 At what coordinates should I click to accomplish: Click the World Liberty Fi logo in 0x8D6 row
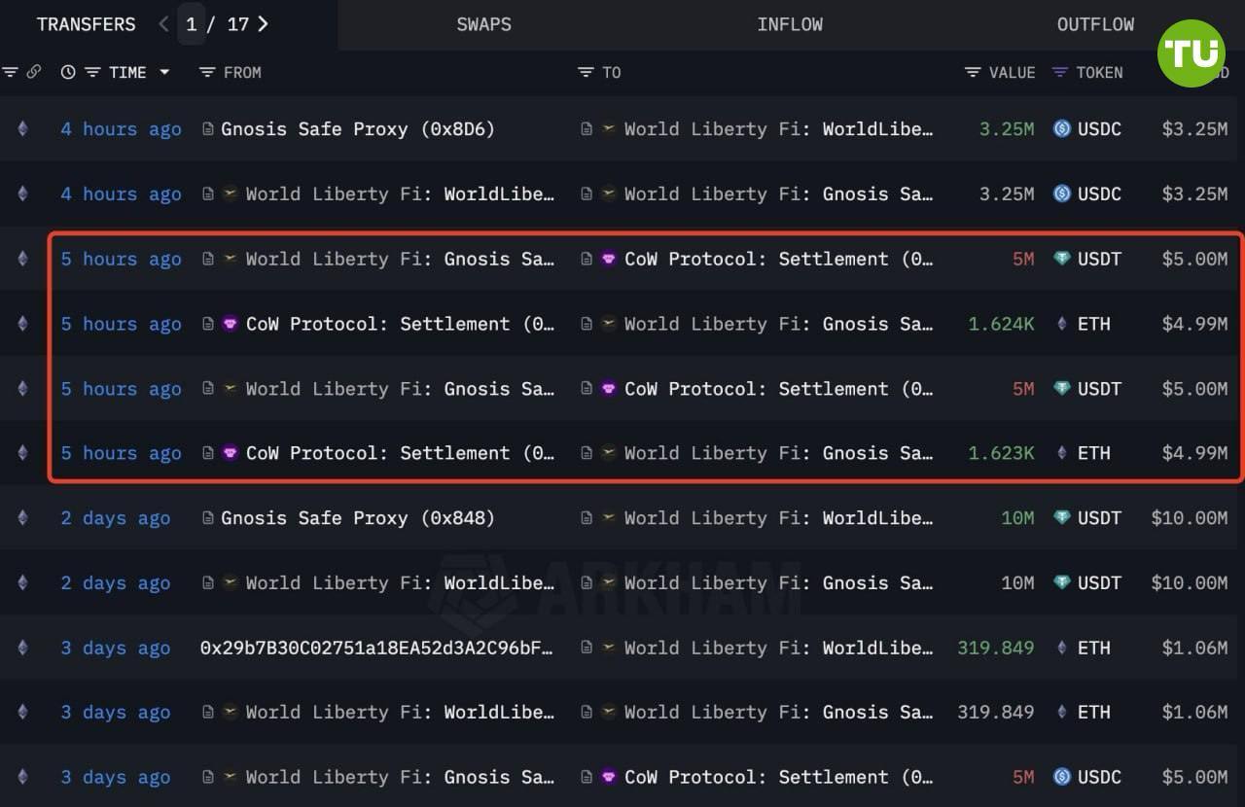(609, 128)
